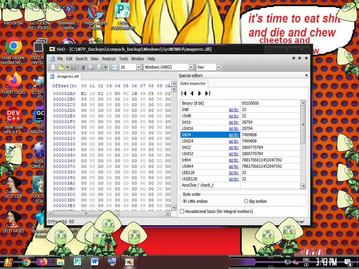Click the greyed-out Save floppy icon

pos(74,67)
